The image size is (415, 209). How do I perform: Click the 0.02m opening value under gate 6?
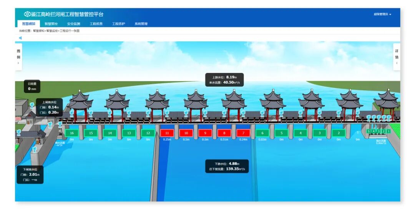pos(262,139)
